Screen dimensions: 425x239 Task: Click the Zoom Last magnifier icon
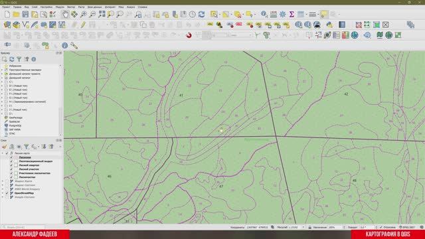pos(138,15)
